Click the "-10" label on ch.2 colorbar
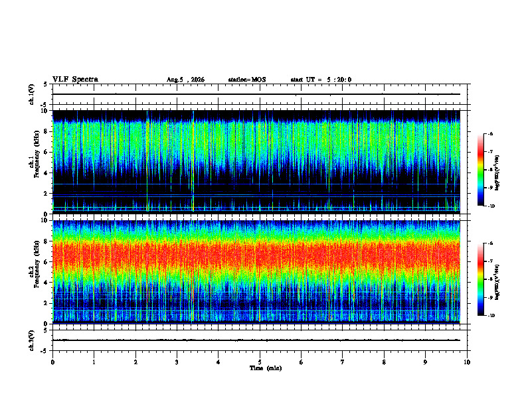Viewport: 526px width, 406px height. click(491, 315)
